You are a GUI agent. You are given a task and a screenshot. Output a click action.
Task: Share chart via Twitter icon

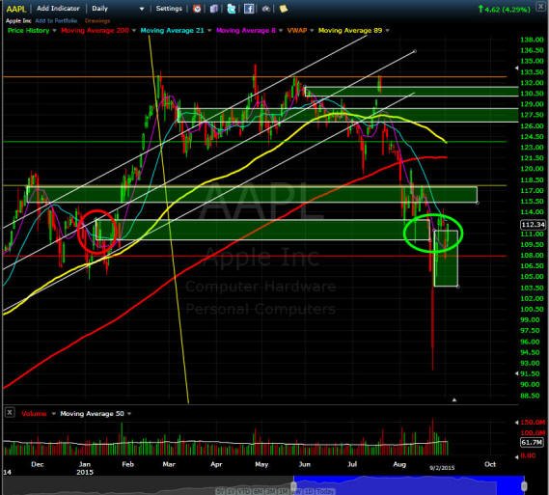[x=232, y=9]
